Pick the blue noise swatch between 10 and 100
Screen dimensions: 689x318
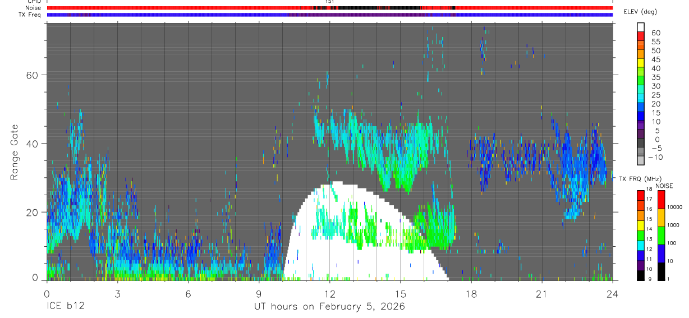point(661,254)
